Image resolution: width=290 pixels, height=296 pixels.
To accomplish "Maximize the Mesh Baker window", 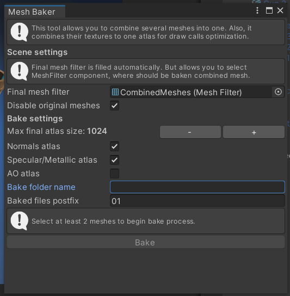I will 269,10.
